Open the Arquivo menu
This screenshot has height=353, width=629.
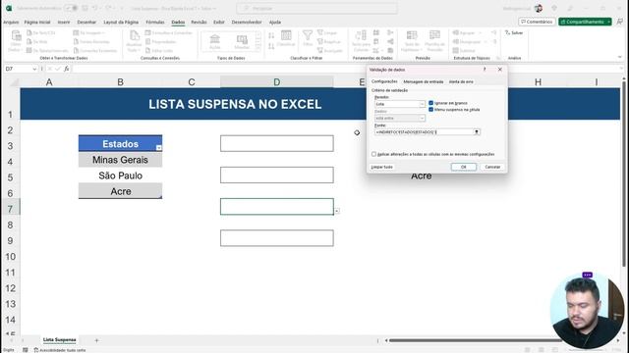click(11, 22)
